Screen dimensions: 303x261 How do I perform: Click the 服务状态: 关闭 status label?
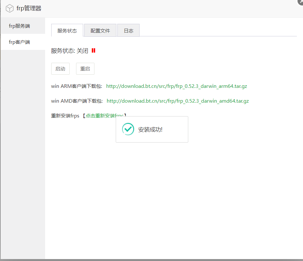(x=69, y=51)
